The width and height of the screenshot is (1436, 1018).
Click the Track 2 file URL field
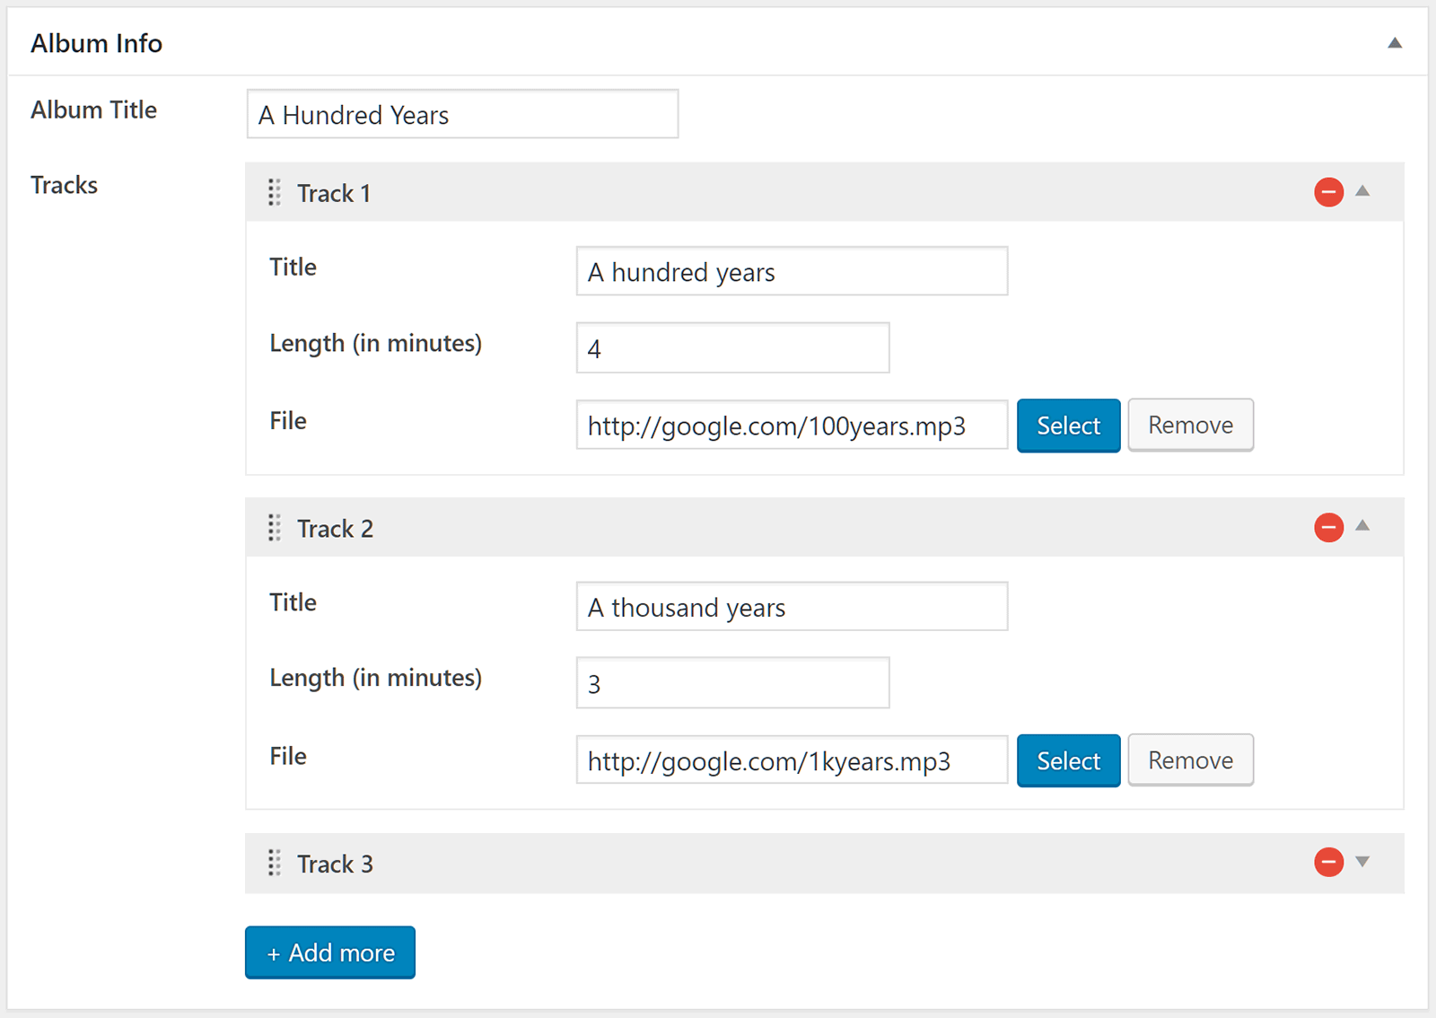click(x=792, y=760)
